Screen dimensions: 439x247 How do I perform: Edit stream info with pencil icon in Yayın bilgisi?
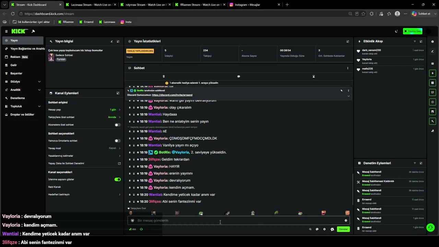coord(112,41)
